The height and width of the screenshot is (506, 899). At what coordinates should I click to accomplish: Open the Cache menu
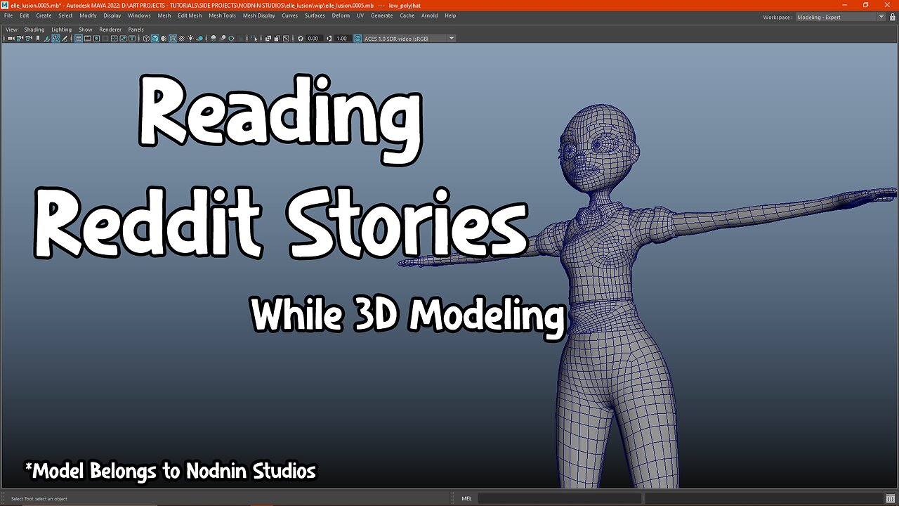tap(407, 15)
